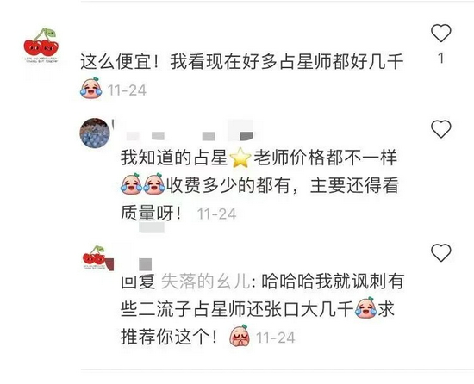Viewport: 474px width, 384px height.
Task: Click the 11-24 timestamp of first comment
Action: tap(127, 90)
